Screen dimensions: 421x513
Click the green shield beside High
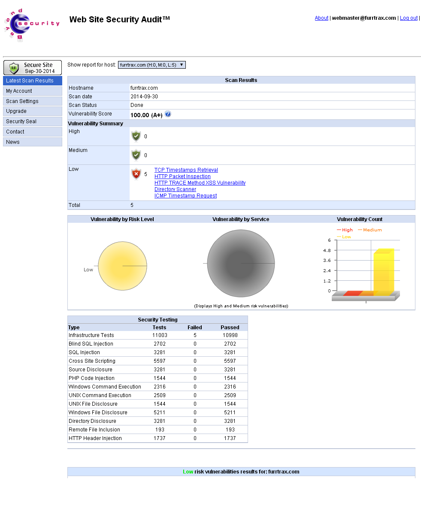coord(136,136)
